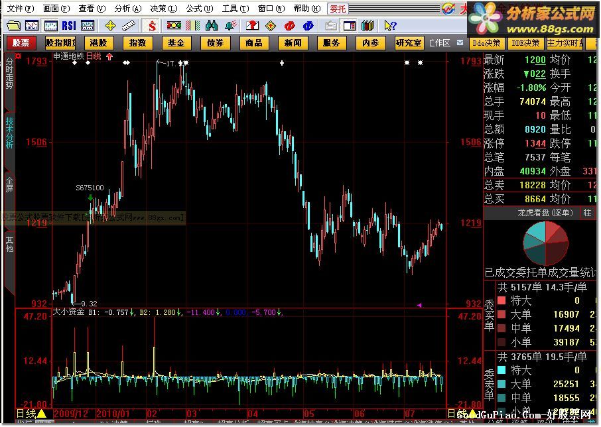Open the 新闻 button
This screenshot has height=427, width=601.
tap(293, 43)
